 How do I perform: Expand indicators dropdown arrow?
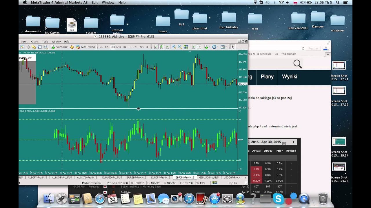coord(209,47)
